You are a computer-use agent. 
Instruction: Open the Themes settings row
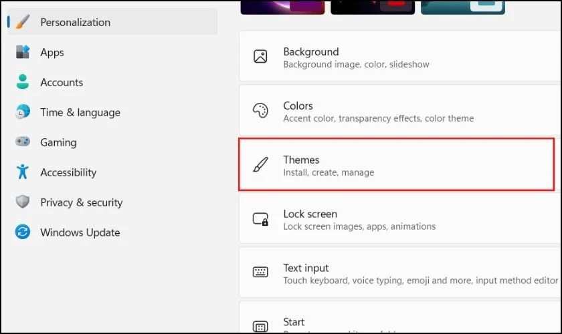click(396, 164)
